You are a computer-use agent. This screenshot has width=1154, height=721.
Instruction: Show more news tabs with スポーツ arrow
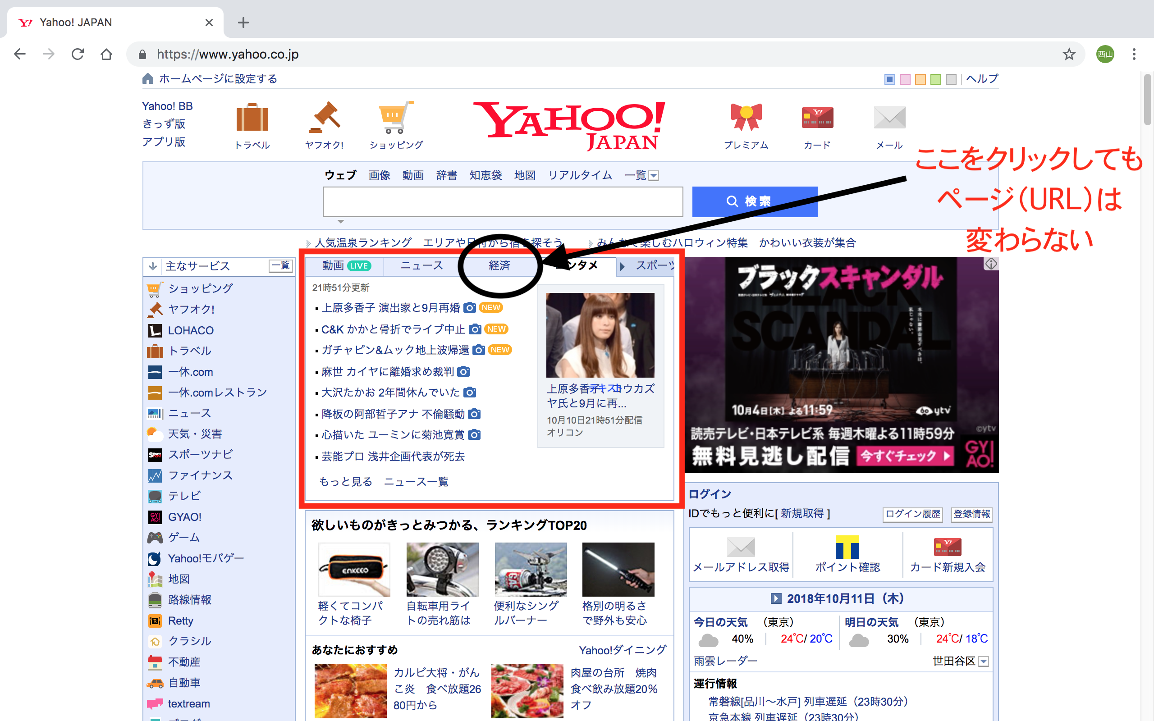pos(622,266)
